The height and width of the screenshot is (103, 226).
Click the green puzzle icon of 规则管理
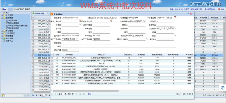4,39
